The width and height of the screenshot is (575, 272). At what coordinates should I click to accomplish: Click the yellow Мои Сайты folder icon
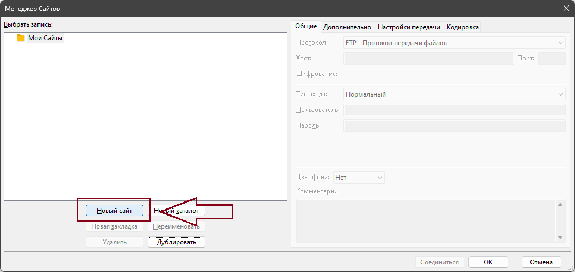point(21,38)
